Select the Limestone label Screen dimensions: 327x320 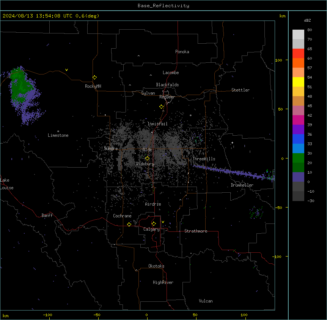[58, 135]
